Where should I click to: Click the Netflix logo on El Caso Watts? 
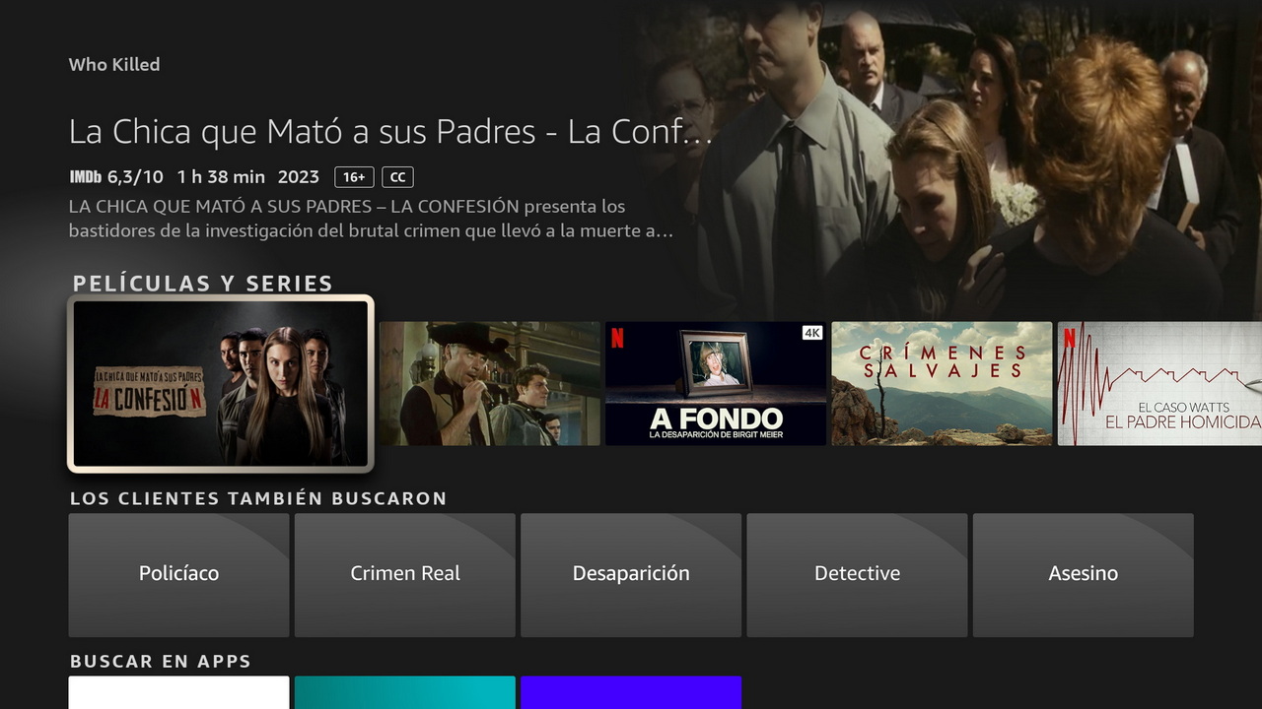coord(1070,338)
